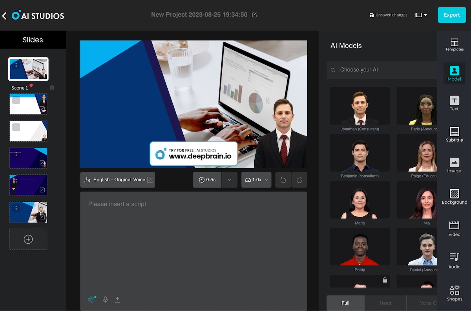This screenshot has height=311, width=471.
Task: Delete Scene 1 with trash icon
Action: coord(52,88)
